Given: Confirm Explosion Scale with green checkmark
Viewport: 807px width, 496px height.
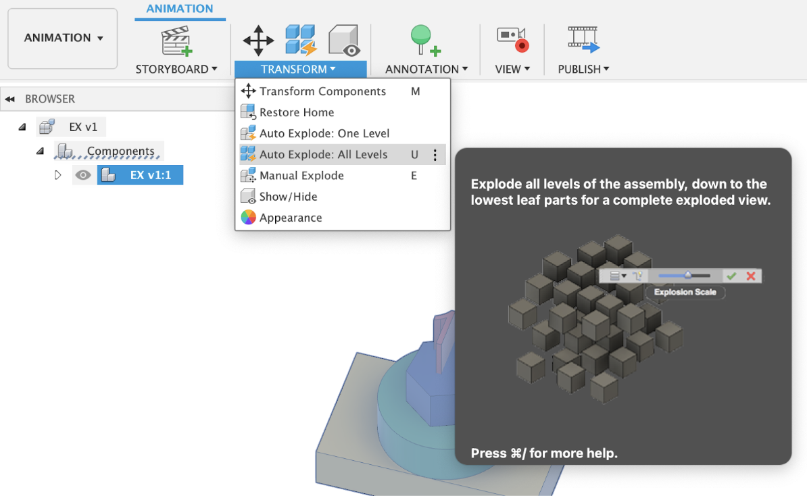Looking at the screenshot, I should (x=732, y=276).
